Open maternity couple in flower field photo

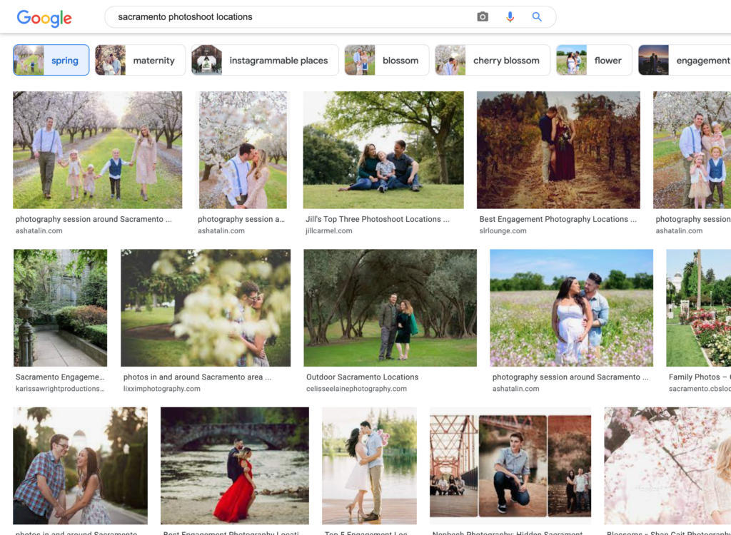click(x=572, y=308)
